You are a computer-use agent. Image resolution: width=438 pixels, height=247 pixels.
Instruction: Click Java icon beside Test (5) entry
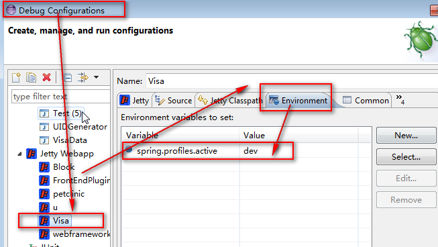[44, 113]
